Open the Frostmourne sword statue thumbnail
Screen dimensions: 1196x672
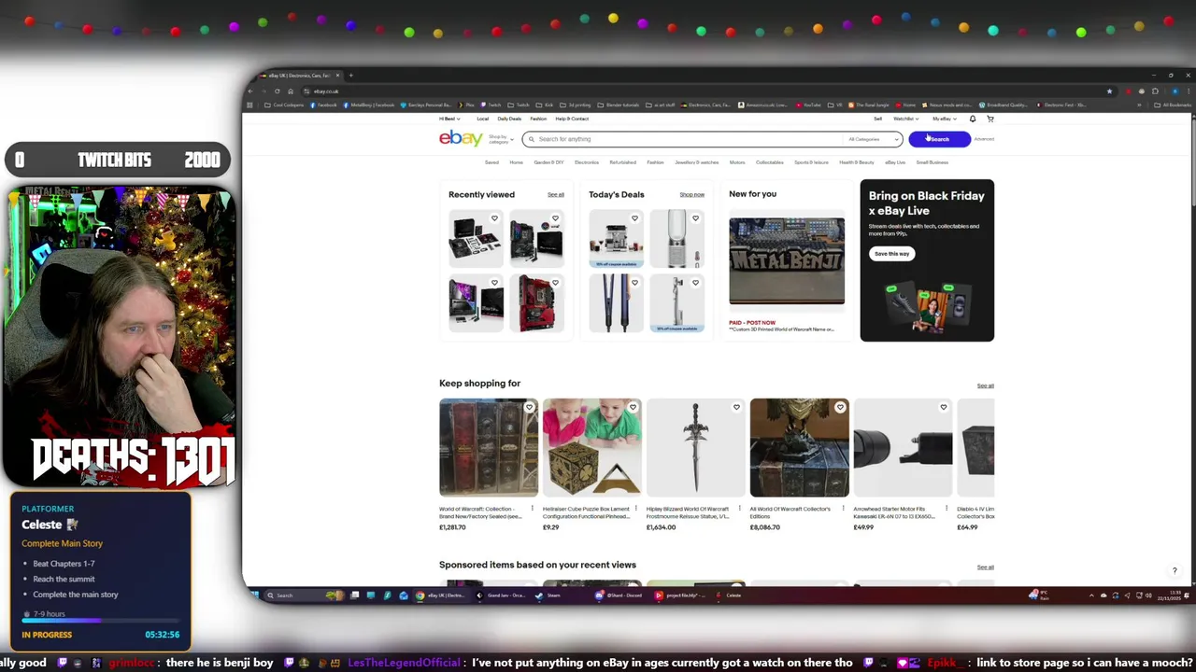pyautogui.click(x=695, y=448)
